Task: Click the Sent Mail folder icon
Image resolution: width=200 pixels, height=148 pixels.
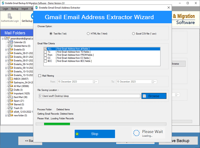Action: pos(12,97)
